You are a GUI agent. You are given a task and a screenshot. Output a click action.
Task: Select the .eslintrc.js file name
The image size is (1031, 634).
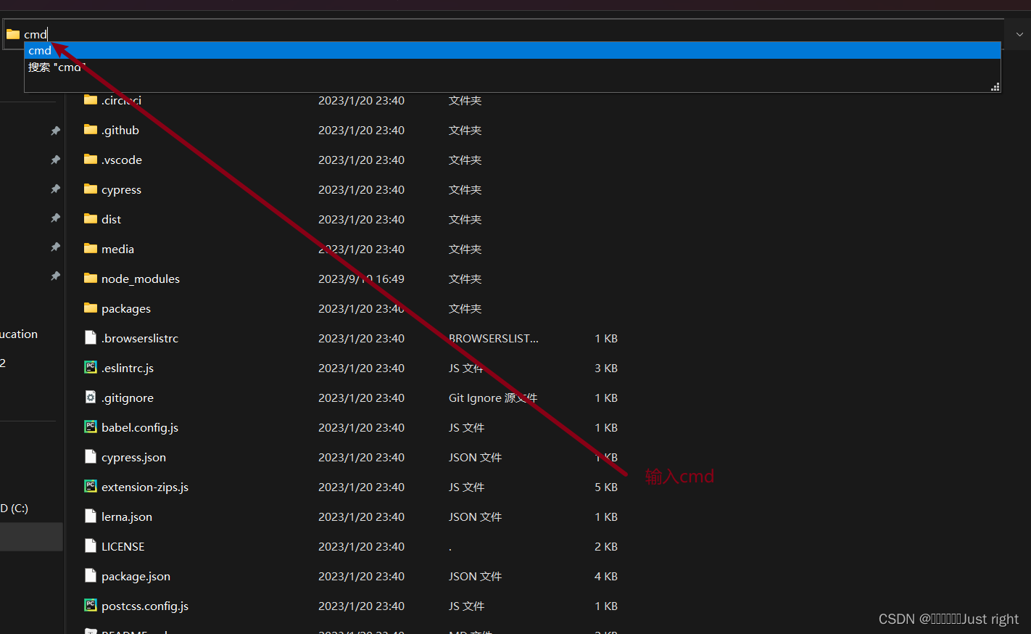128,369
